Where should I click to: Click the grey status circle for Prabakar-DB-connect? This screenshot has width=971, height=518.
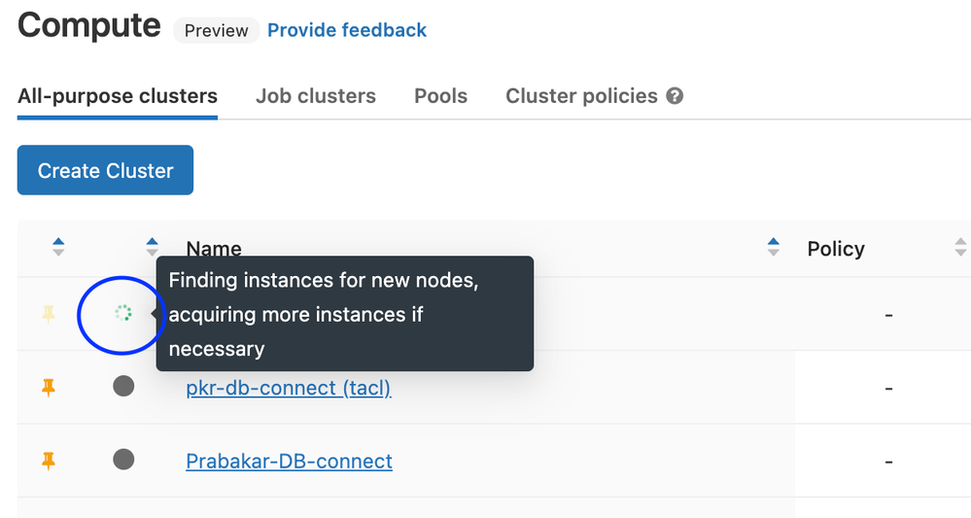(123, 460)
